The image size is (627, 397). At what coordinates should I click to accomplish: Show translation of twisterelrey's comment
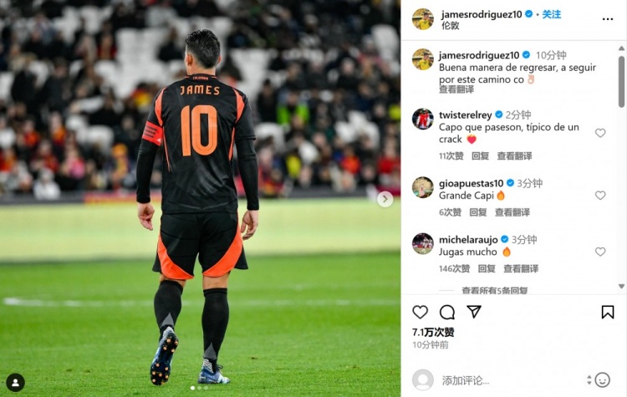pyautogui.click(x=514, y=156)
